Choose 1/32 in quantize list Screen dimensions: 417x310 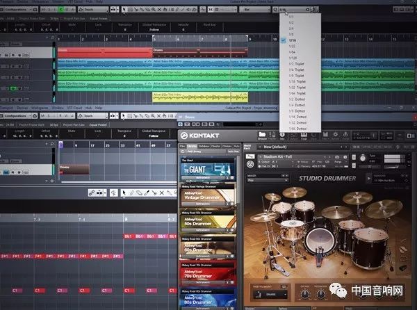(x=292, y=47)
